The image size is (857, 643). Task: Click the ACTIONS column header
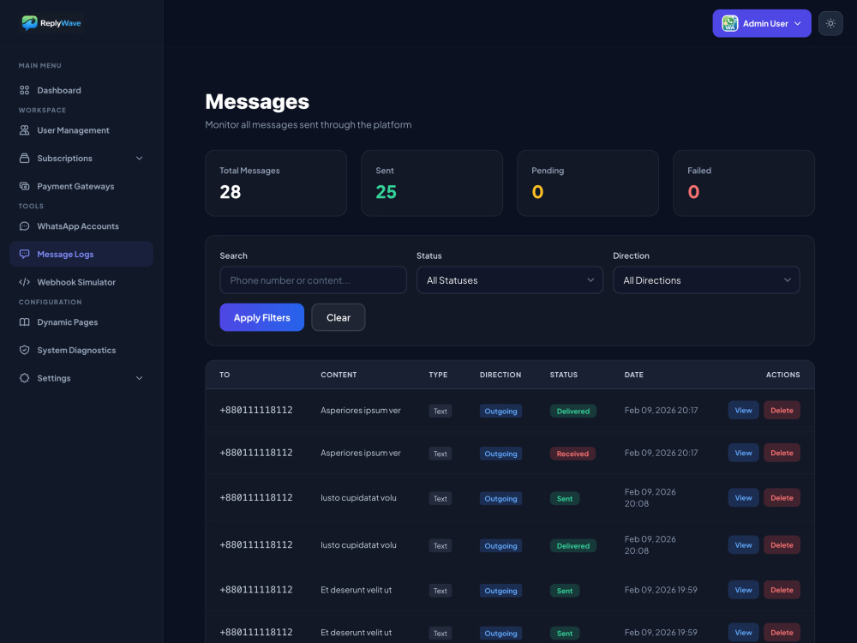[x=782, y=375]
